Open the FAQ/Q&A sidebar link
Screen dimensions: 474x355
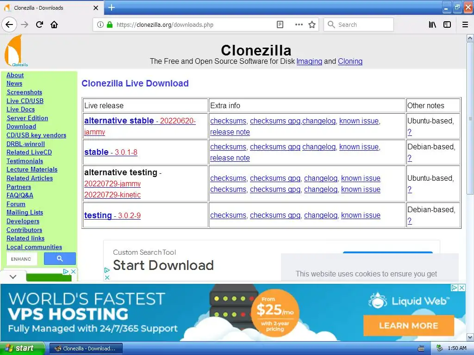20,196
